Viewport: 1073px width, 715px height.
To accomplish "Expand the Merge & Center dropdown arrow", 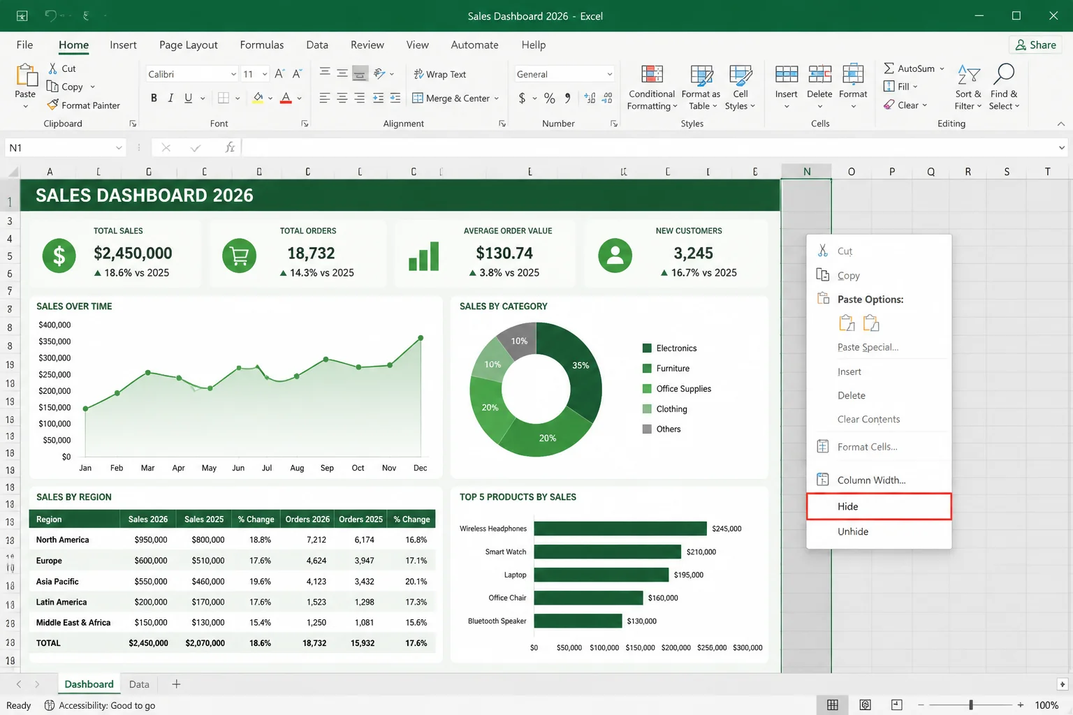I will pos(497,98).
